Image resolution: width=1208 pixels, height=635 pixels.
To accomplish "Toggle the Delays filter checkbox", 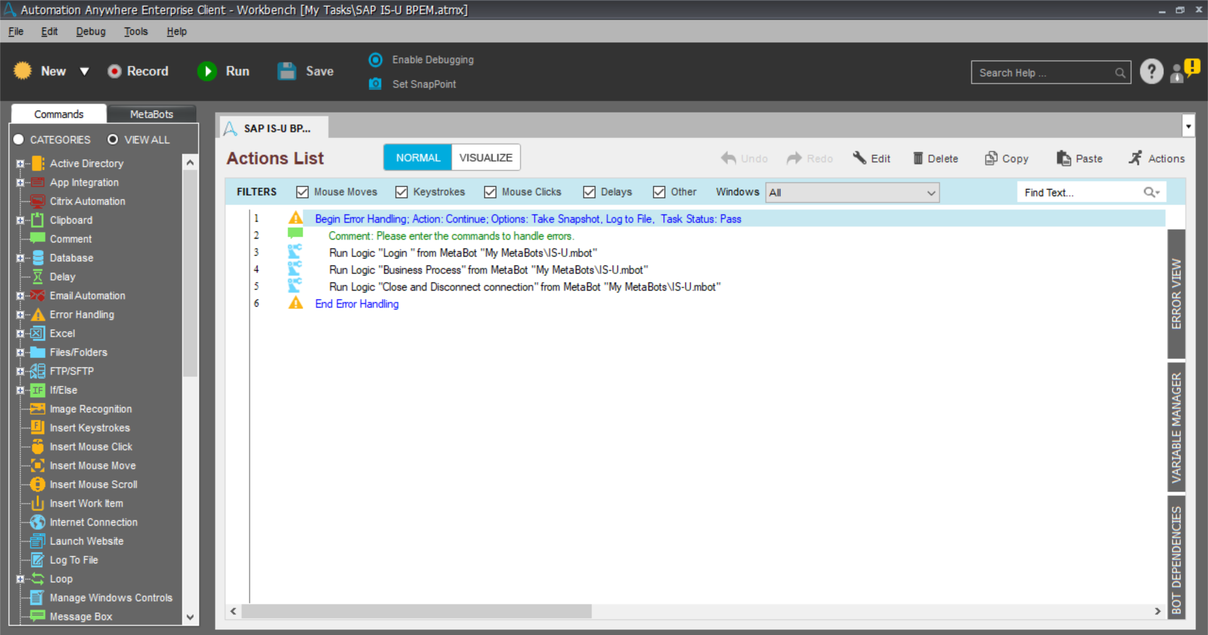I will tap(589, 192).
